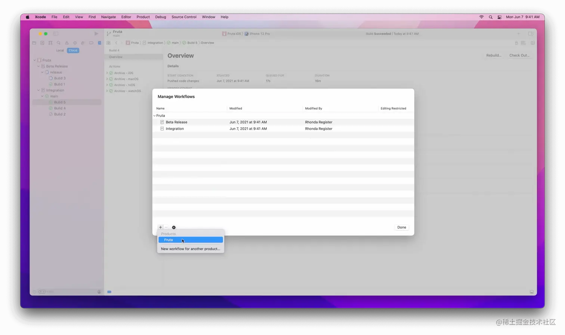Select the Integration workflow row in the dialog
The height and width of the screenshot is (335, 565).
pyautogui.click(x=283, y=129)
